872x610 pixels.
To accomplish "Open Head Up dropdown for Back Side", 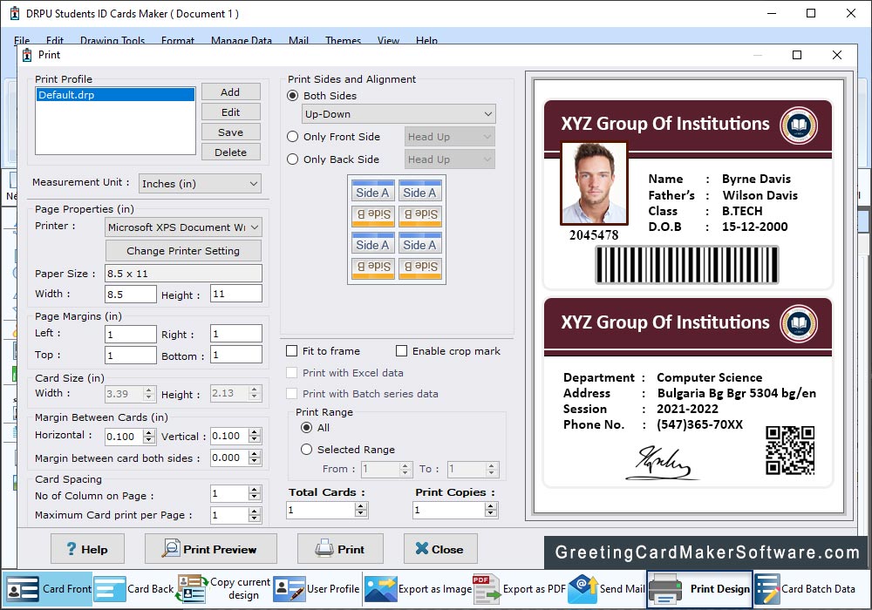I will 449,159.
